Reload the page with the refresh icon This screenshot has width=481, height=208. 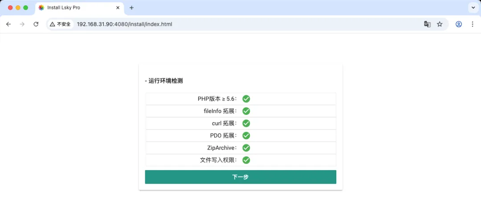click(x=36, y=24)
